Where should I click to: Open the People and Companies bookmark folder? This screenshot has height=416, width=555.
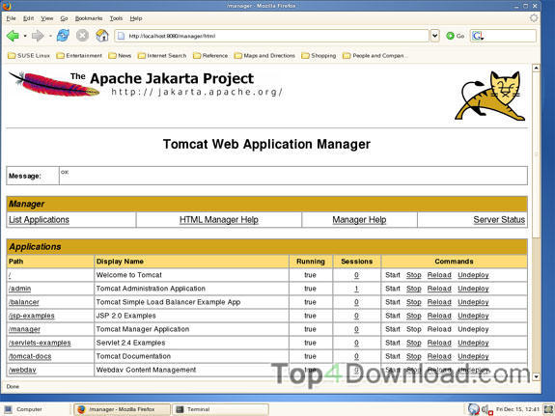coord(375,56)
